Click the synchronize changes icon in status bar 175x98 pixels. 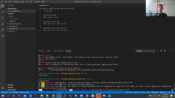(x=10, y=92)
